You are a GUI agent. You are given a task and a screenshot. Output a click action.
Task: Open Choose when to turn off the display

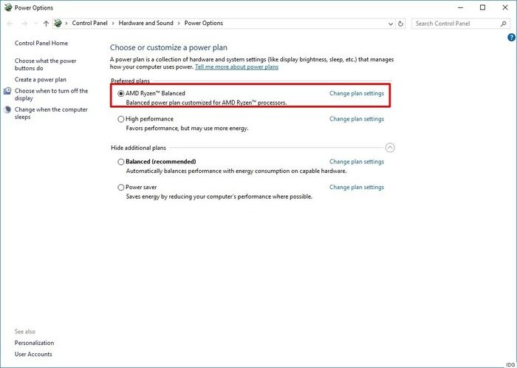[x=51, y=95]
